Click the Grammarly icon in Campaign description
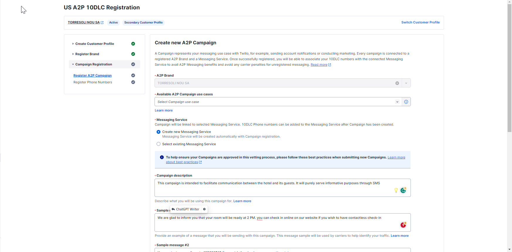This screenshot has height=252, width=512. [403, 190]
